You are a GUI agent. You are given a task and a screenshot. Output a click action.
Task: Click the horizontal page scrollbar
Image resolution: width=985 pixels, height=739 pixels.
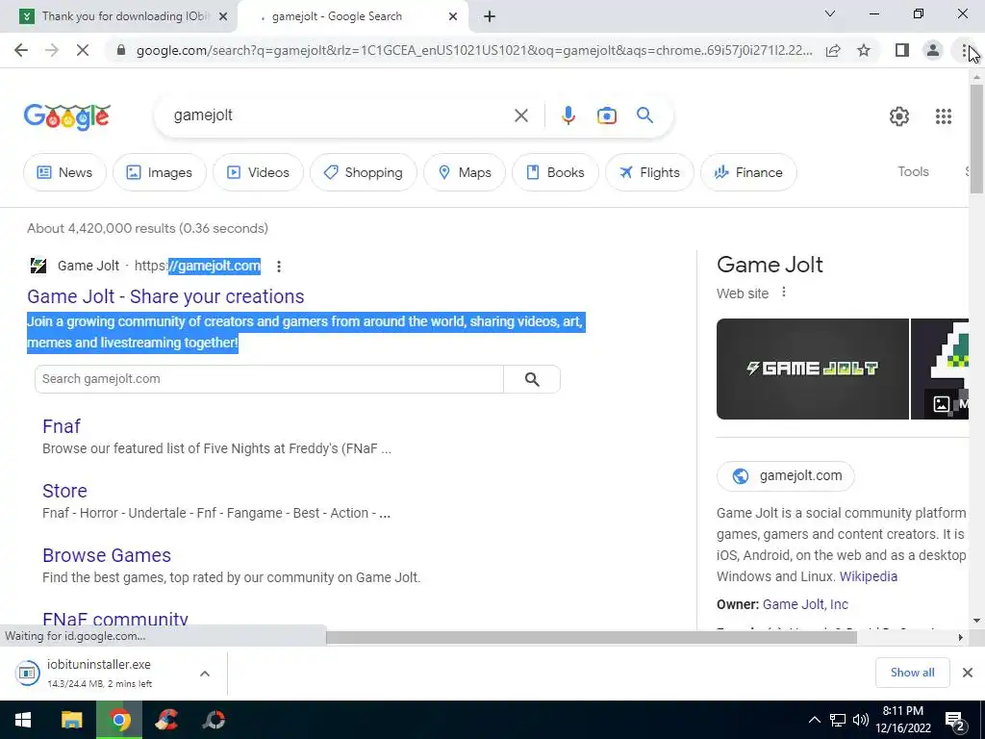(592, 637)
